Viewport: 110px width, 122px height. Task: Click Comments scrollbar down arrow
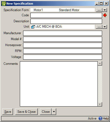[100, 104]
